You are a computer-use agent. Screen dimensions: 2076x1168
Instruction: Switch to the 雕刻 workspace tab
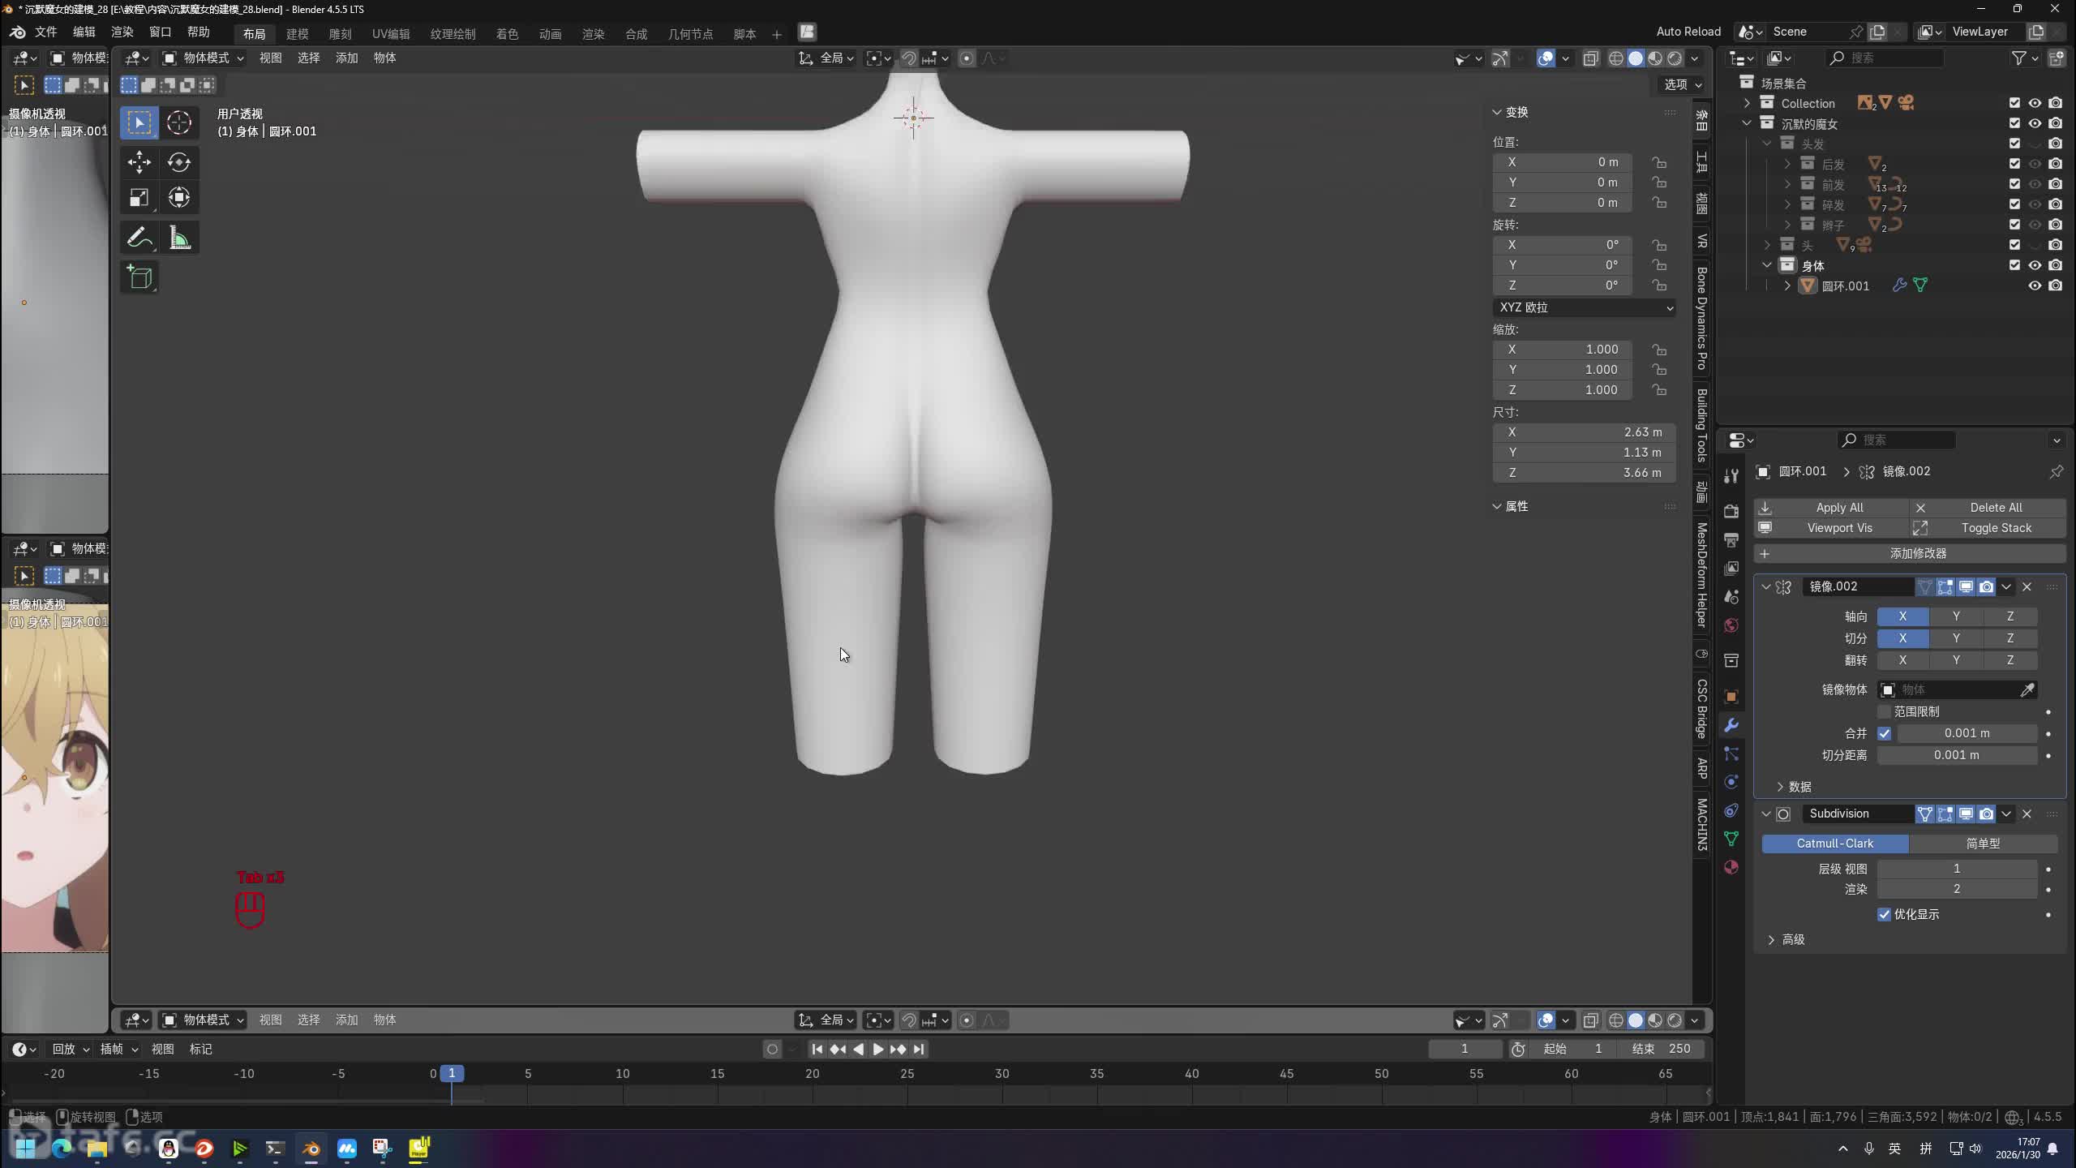[340, 34]
